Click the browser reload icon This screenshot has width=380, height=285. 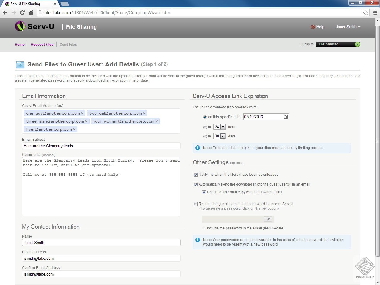pyautogui.click(x=22, y=12)
